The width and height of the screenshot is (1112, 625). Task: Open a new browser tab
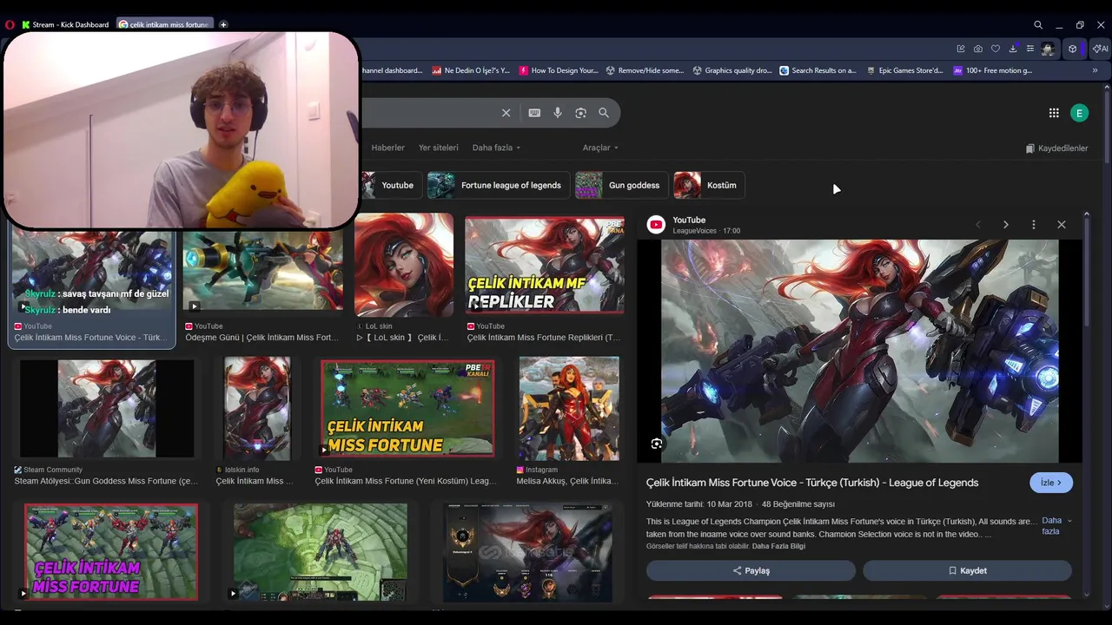tap(223, 24)
